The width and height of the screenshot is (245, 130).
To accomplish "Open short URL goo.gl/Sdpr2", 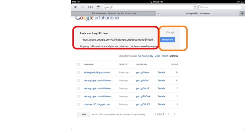I will (143, 88).
